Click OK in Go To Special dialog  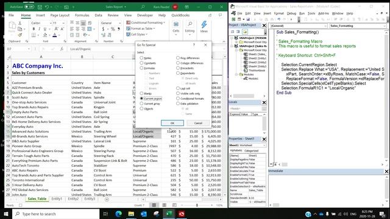tap(172, 123)
